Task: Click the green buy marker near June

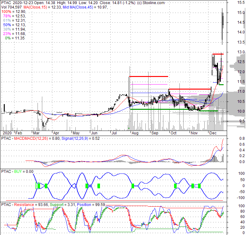Action: tap(99, 186)
